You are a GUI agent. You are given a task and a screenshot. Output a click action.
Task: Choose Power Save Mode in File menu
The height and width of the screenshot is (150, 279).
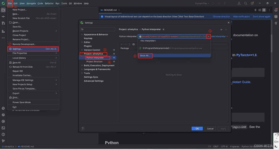pos(33,102)
